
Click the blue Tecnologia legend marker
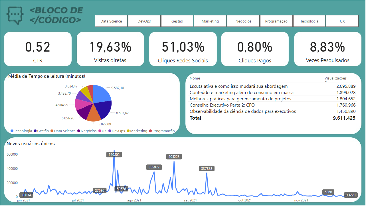tap(12, 131)
